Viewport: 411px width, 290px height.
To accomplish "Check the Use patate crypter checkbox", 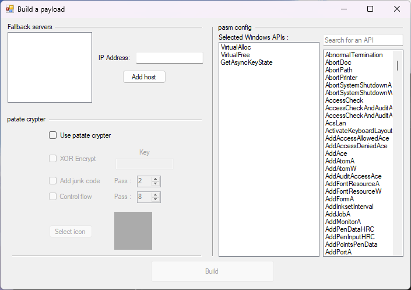I will [53, 135].
